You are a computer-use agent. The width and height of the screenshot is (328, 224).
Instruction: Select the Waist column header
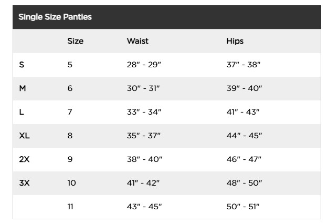(137, 41)
